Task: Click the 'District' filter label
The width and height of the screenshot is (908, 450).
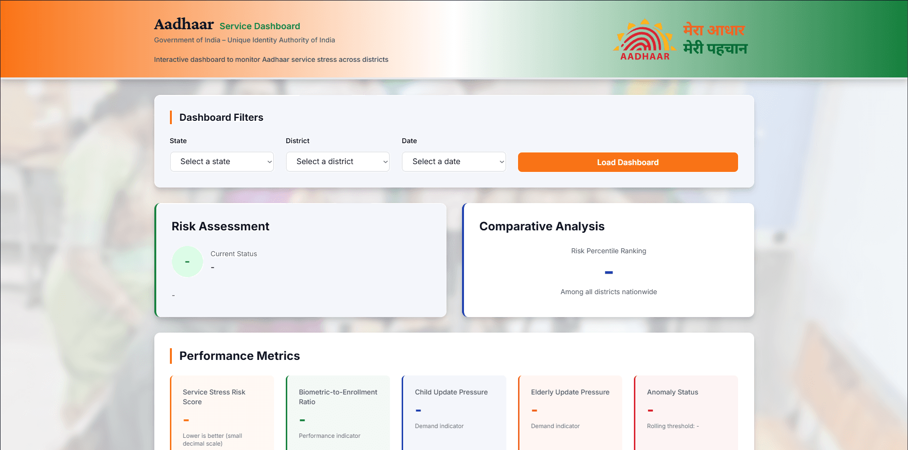Action: (297, 141)
